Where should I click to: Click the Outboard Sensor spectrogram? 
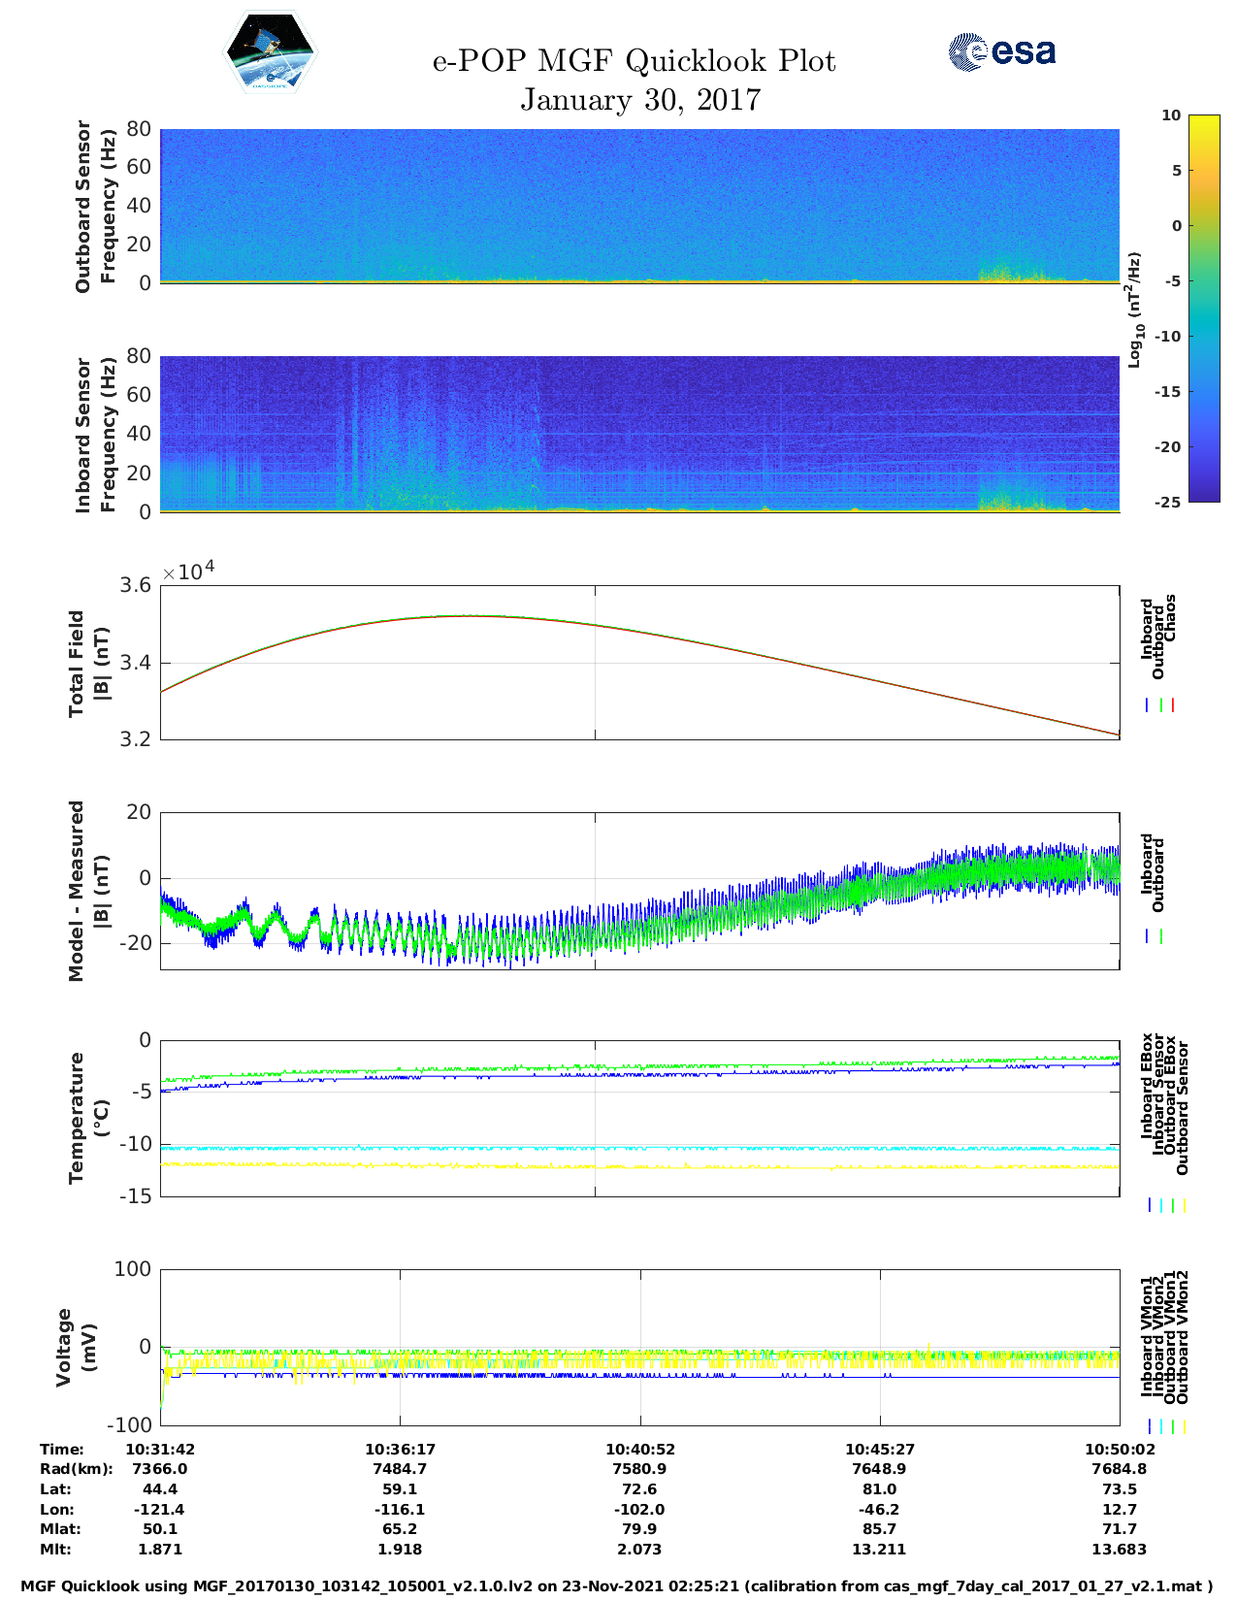pos(639,205)
